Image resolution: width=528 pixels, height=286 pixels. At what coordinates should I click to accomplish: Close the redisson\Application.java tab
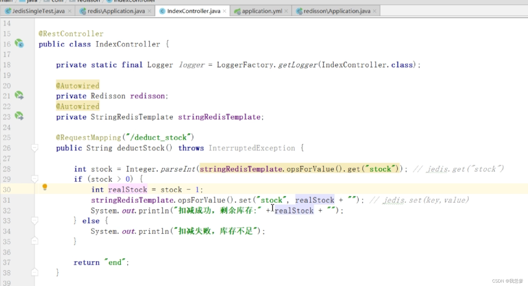point(374,11)
